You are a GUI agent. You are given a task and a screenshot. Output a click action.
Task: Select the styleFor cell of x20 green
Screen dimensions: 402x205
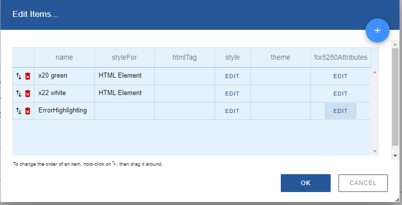(x=124, y=76)
